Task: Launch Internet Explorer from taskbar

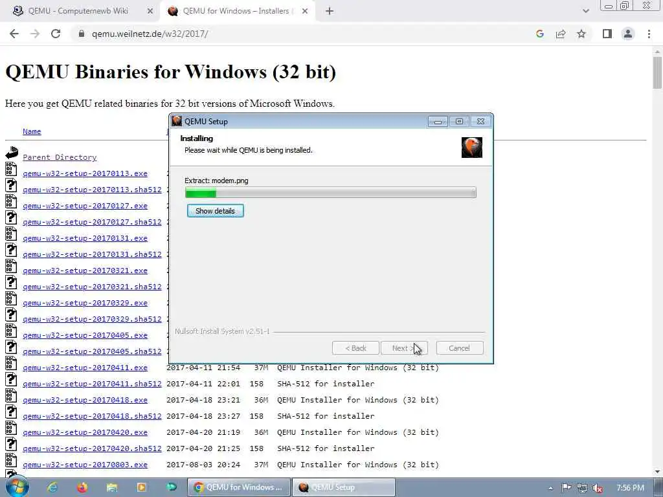Action: [x=52, y=487]
